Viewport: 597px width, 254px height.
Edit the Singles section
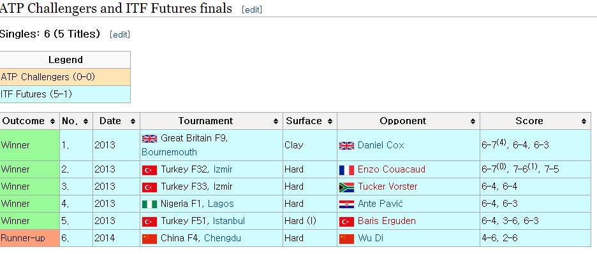tap(120, 34)
